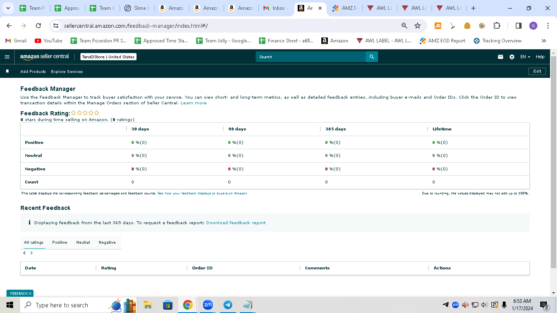
Task: Click Download feedback report link
Action: (236, 223)
